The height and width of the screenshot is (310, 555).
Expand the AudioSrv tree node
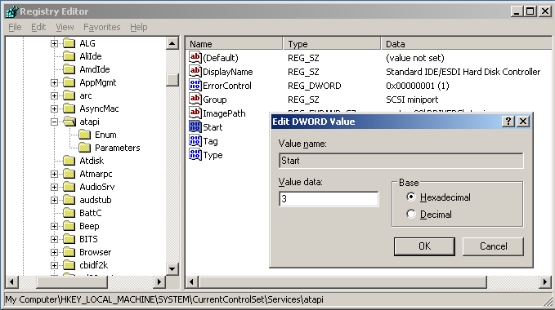tap(54, 188)
